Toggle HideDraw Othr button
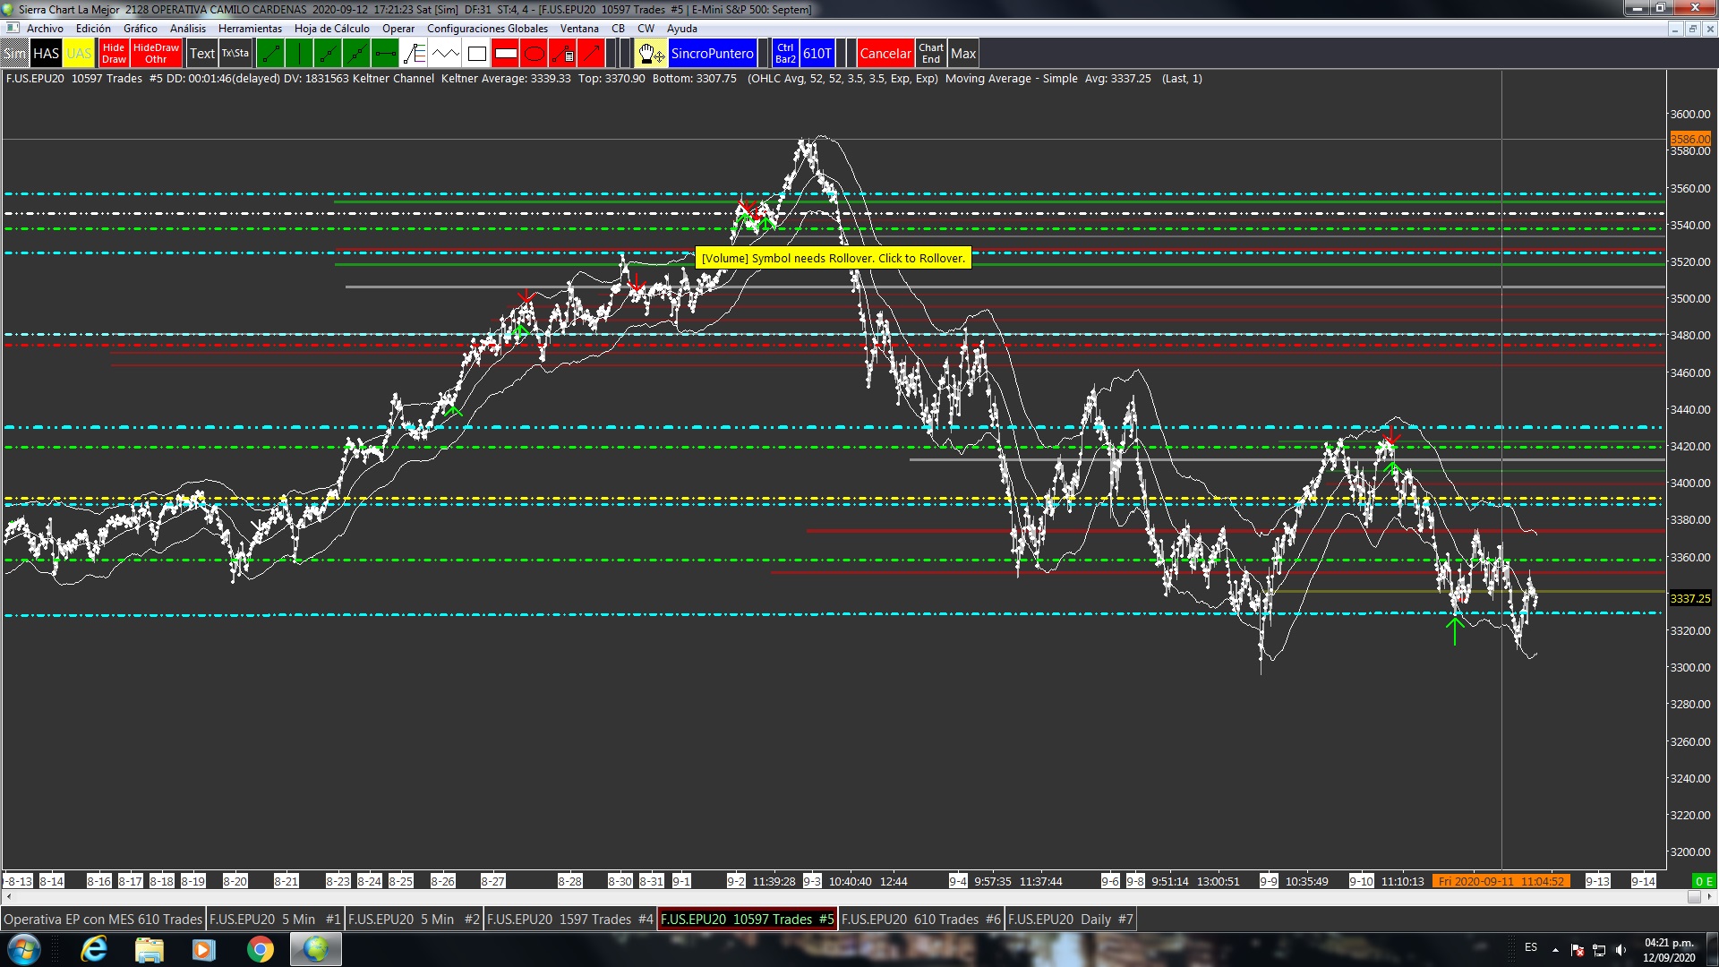 point(156,54)
